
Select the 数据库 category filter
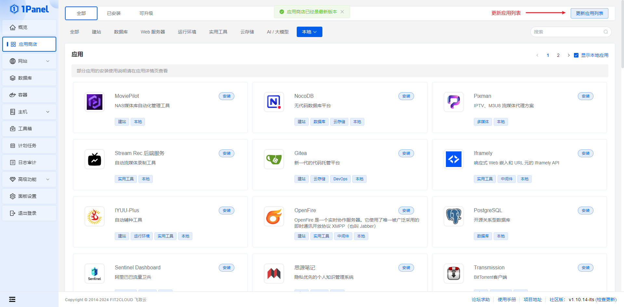click(x=121, y=32)
